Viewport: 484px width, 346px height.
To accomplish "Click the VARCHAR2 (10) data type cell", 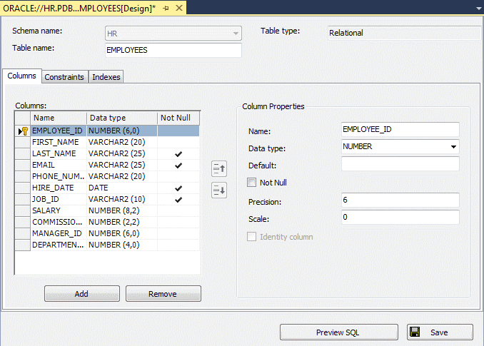I will pyautogui.click(x=122, y=200).
